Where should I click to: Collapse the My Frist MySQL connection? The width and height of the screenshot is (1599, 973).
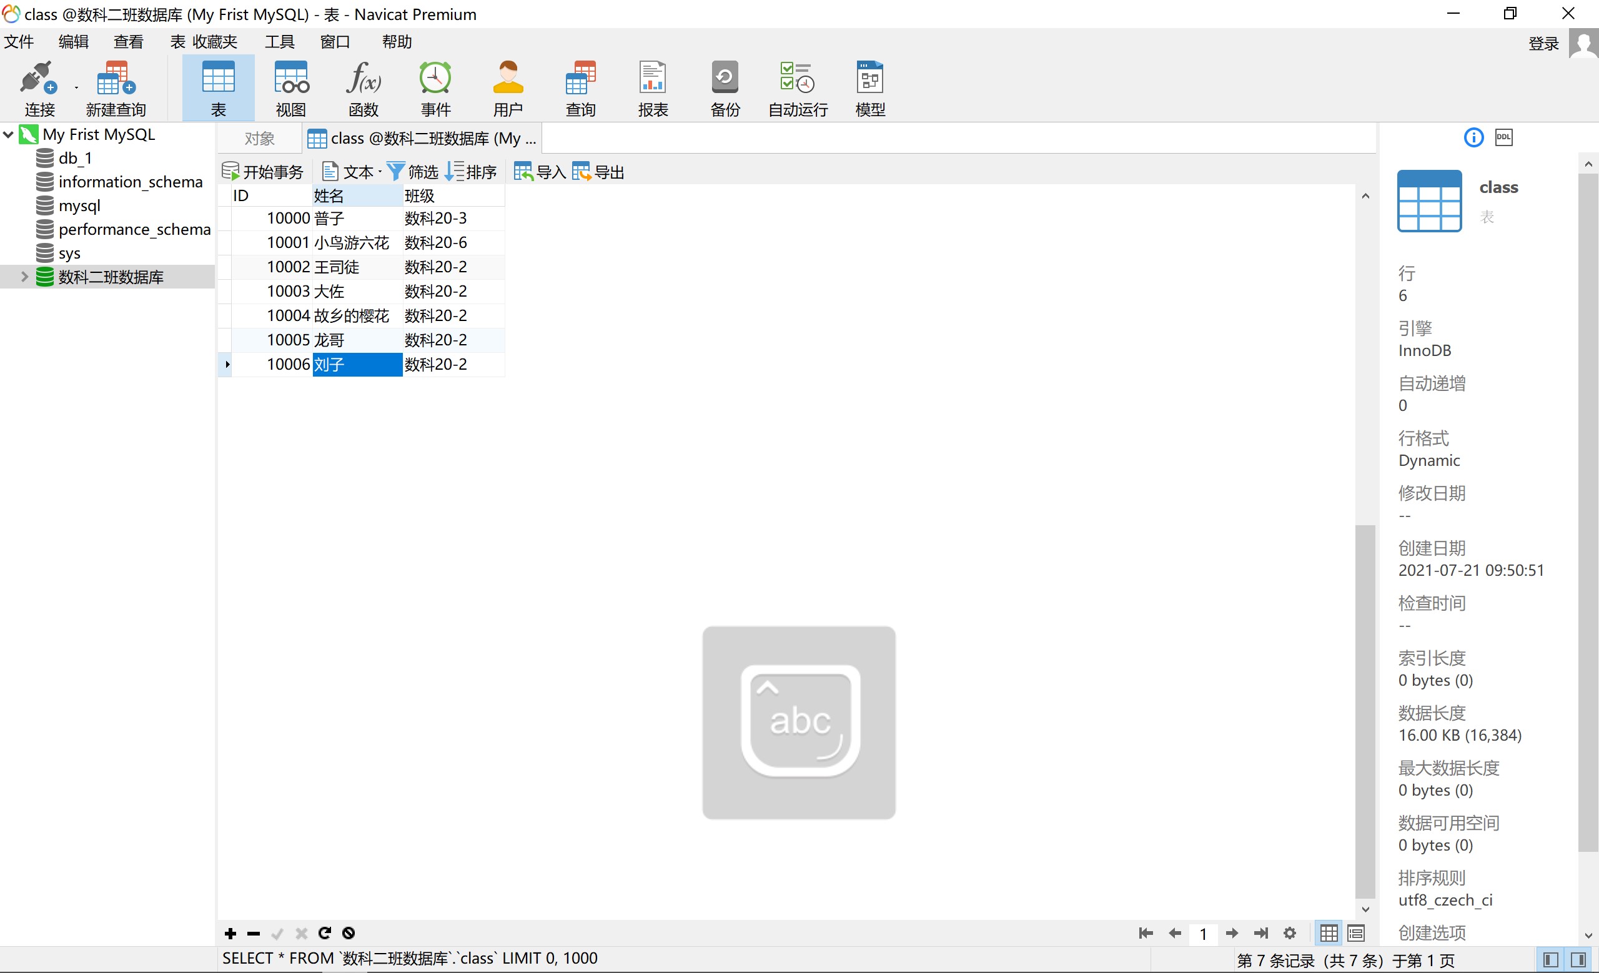point(9,134)
